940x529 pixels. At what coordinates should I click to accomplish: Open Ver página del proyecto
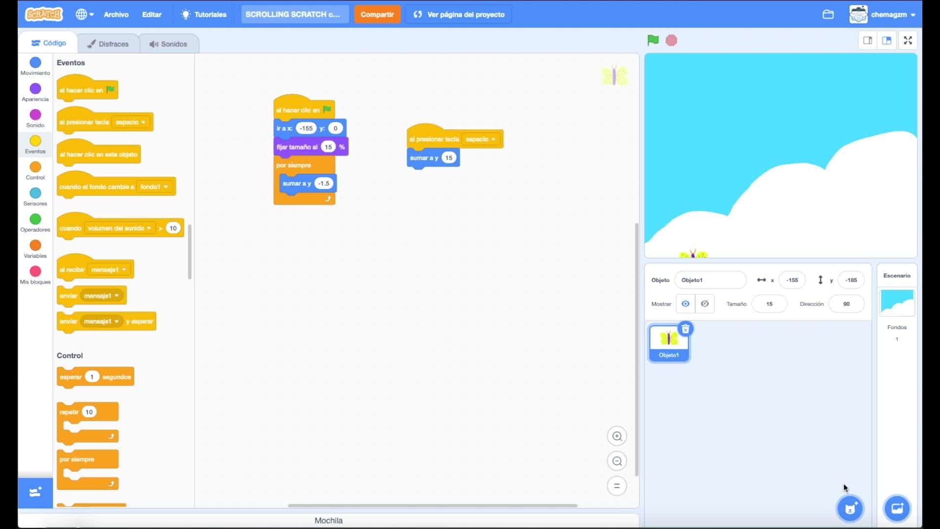click(x=459, y=15)
